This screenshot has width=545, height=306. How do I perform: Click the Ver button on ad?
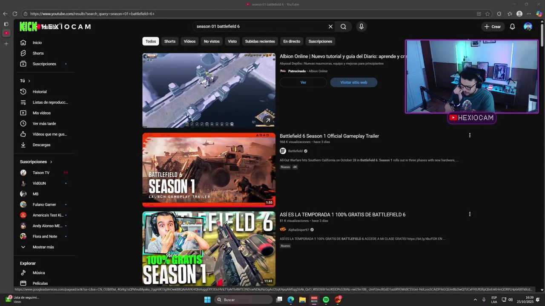[x=303, y=82]
